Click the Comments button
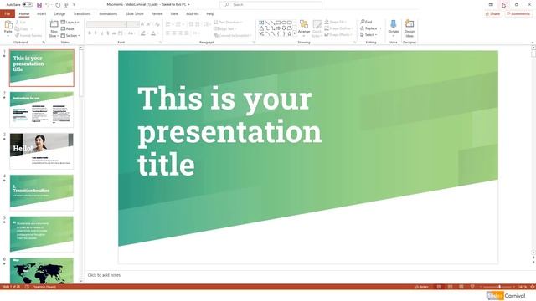Viewport: 536px width, 301px height. (x=518, y=13)
